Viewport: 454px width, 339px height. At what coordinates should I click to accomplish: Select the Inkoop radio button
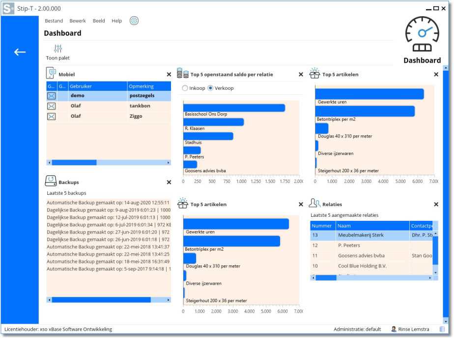coord(185,88)
